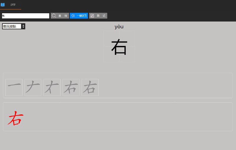Image resolution: width=236 pixels, height=150 pixels.
Task: Click the speaker icon on 一键学习
Action: (x=73, y=16)
